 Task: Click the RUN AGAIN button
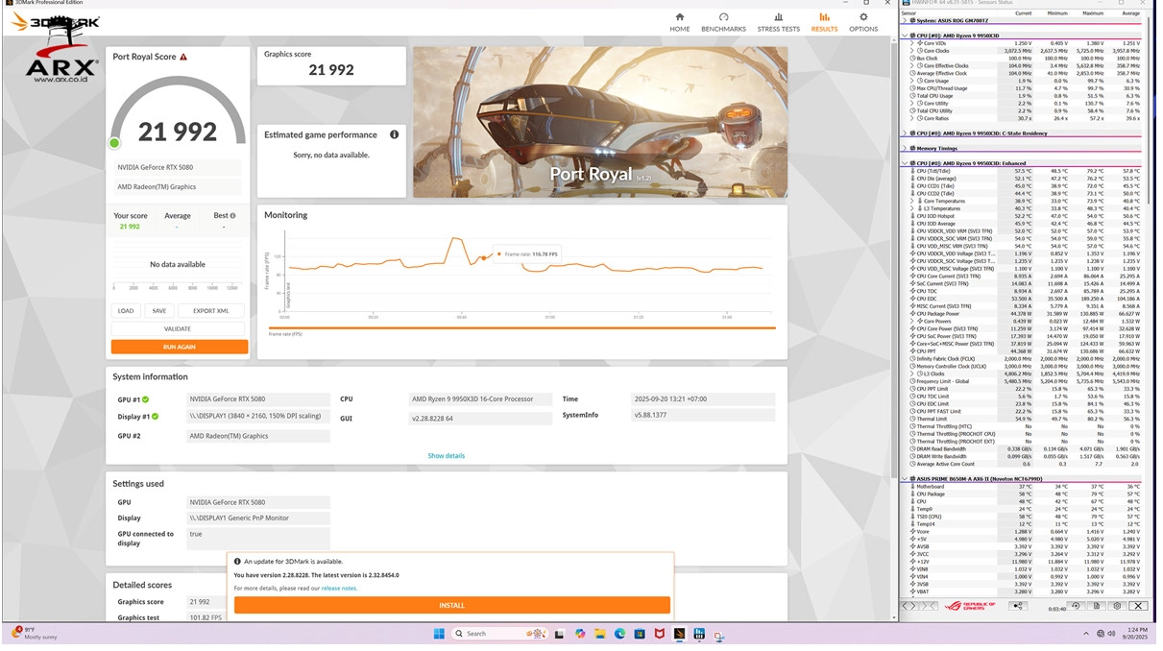tap(180, 347)
